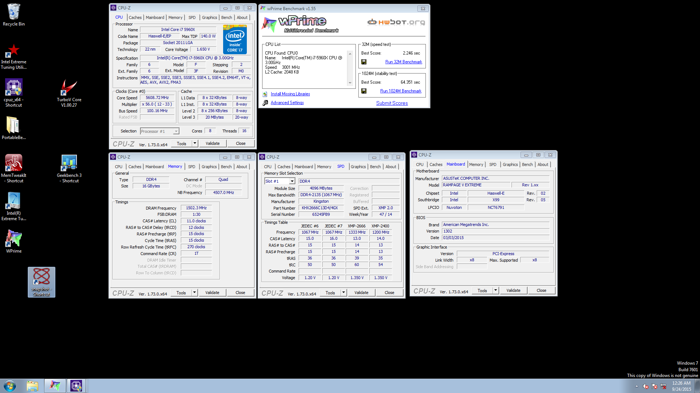Click Validate in Mainboard tab window

coord(513,290)
